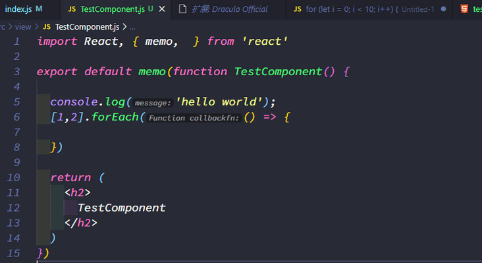Open the TestComponent.js breadcrumb item
This screenshot has height=263, width=482.
[x=88, y=27]
